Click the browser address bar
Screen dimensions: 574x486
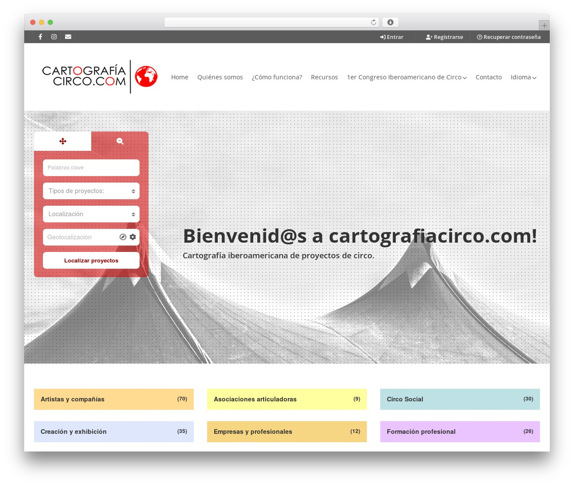coord(272,22)
